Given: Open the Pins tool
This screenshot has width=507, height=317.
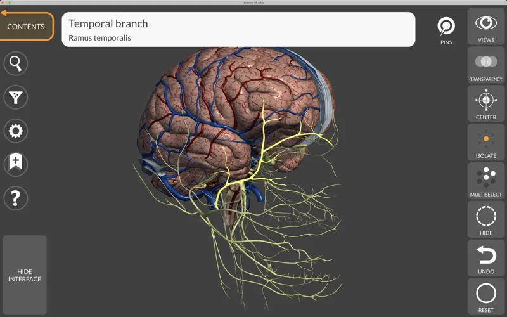Looking at the screenshot, I should (x=446, y=30).
